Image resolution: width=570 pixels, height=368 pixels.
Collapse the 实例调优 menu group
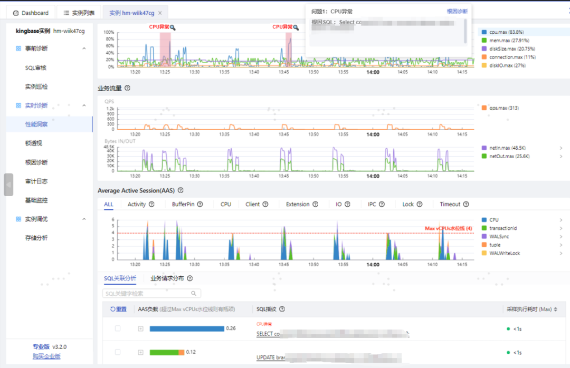[x=84, y=219]
